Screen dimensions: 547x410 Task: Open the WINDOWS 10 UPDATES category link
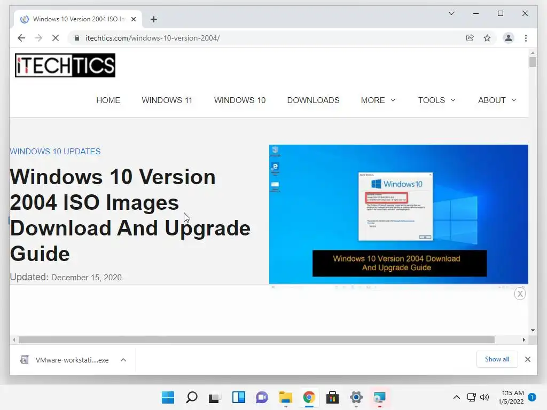(x=55, y=151)
